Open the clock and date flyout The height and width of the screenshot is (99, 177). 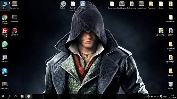click(x=172, y=97)
